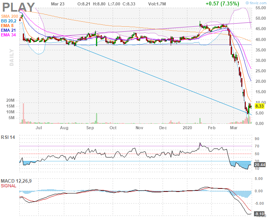Screen dimensions: 271x219
Task: Click the RSI 50 midline level label
Action: pyautogui.click(x=257, y=154)
